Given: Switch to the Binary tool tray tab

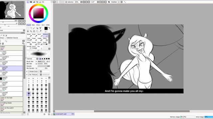Looking at the screenshot, I should [38, 25].
